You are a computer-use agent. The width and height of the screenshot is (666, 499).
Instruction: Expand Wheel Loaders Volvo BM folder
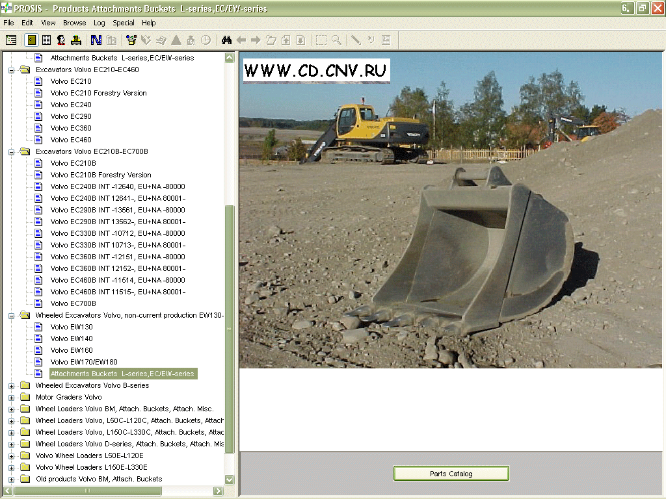coord(12,409)
